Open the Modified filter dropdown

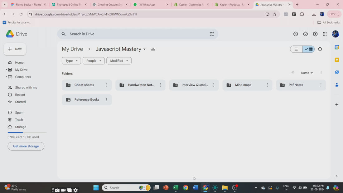click(119, 61)
